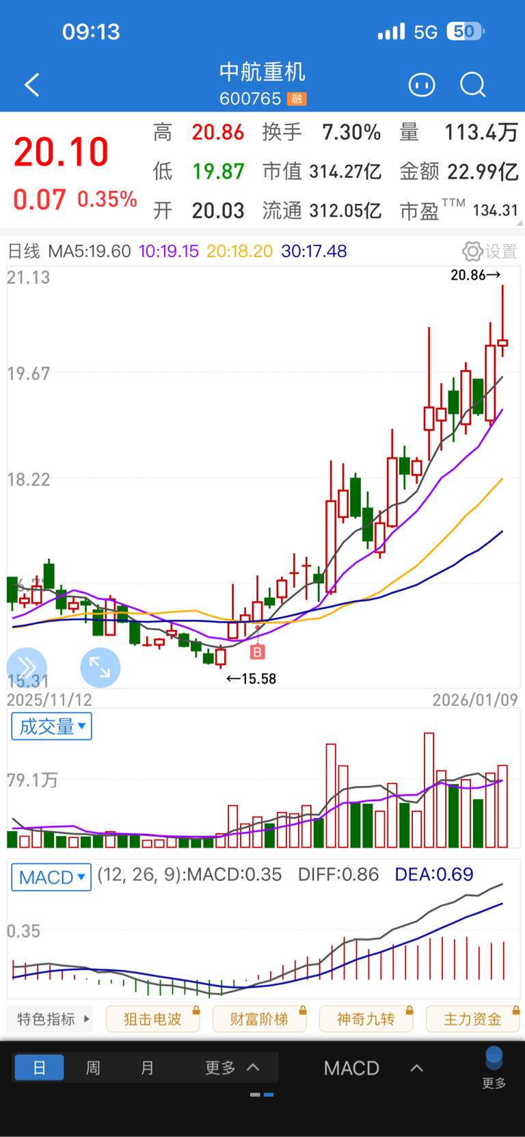Expand 更多 period options chevron
The height and width of the screenshot is (1137, 525).
click(x=253, y=1067)
